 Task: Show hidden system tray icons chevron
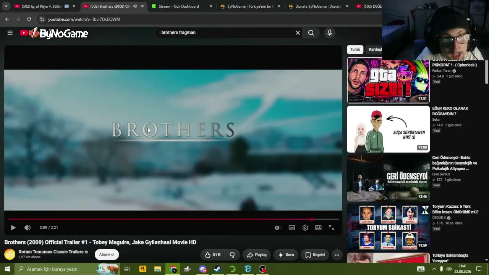[434, 269]
